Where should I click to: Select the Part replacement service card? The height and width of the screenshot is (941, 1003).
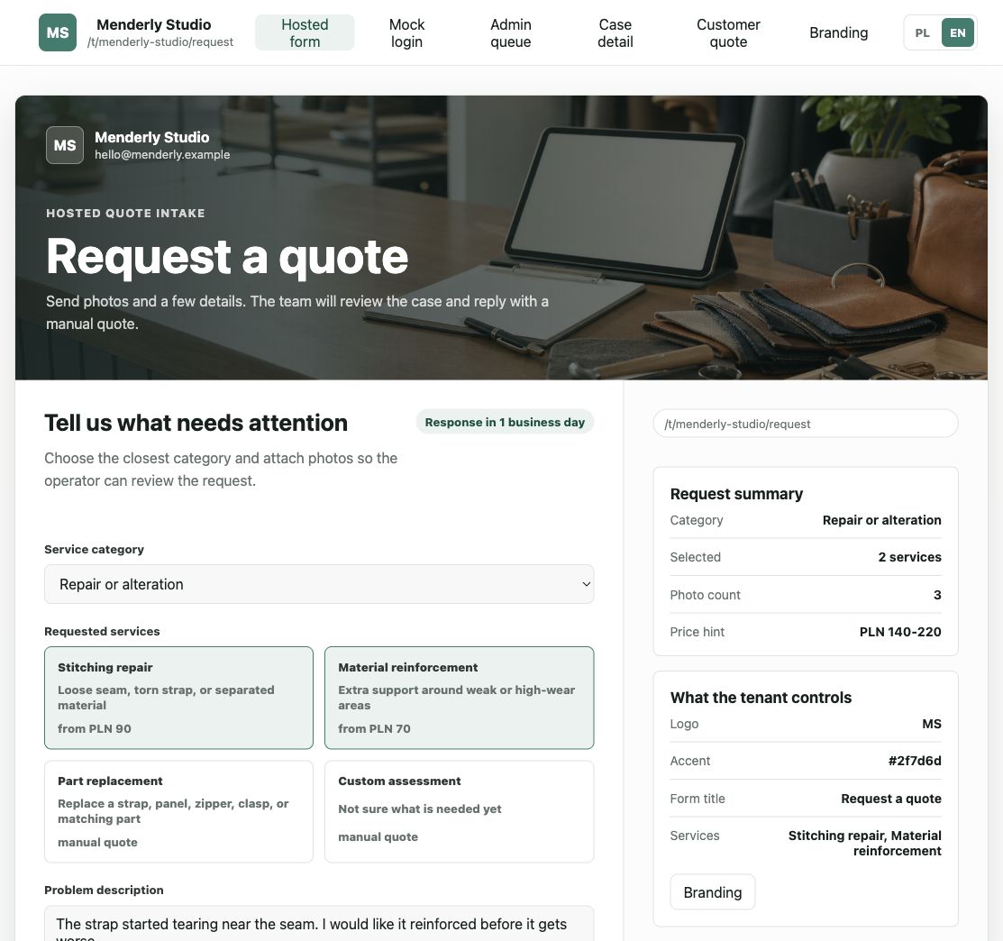pos(178,811)
